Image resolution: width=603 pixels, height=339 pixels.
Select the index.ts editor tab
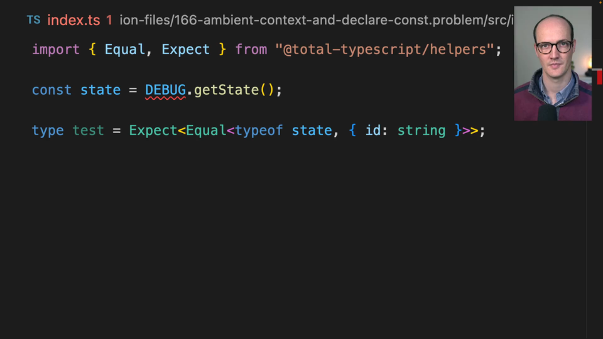click(73, 19)
